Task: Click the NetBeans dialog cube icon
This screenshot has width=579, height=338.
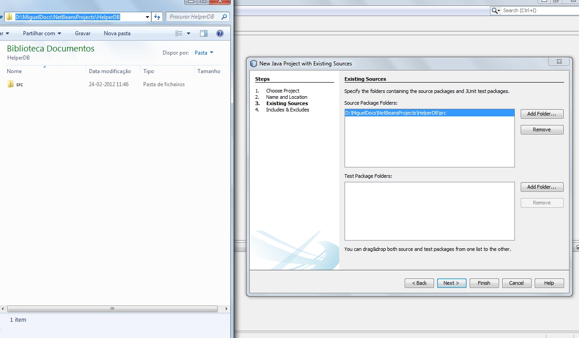Action: [x=253, y=64]
